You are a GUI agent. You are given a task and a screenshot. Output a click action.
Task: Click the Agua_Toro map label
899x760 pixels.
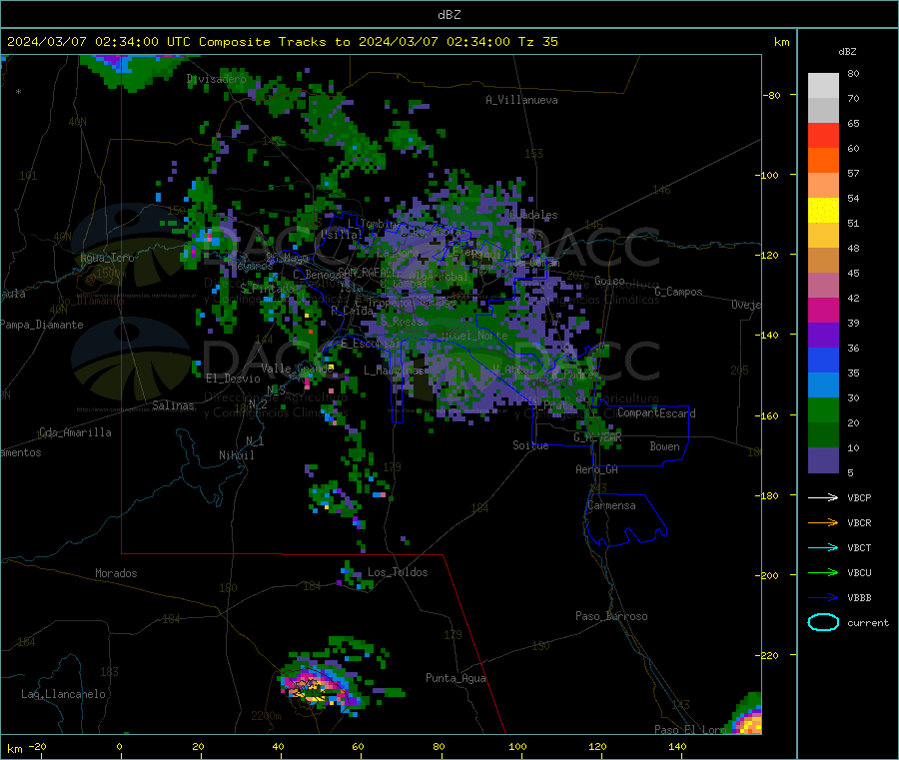(107, 258)
